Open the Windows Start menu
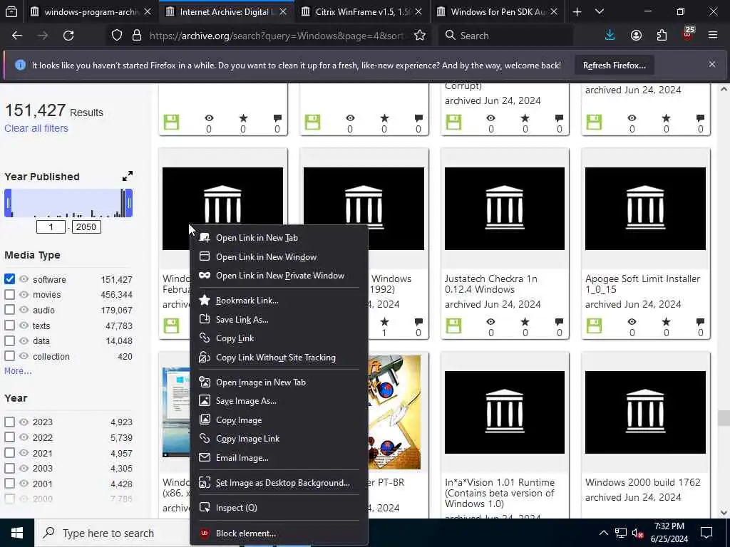Image resolution: width=730 pixels, height=547 pixels. (x=17, y=533)
